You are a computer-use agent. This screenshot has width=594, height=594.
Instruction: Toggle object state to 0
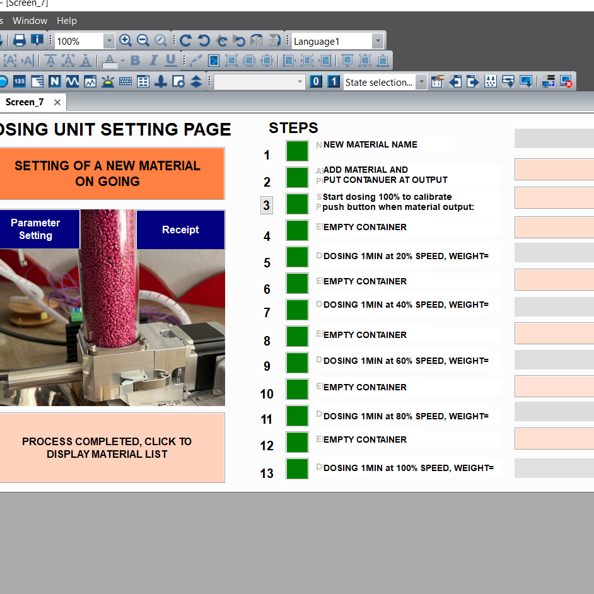pyautogui.click(x=316, y=81)
